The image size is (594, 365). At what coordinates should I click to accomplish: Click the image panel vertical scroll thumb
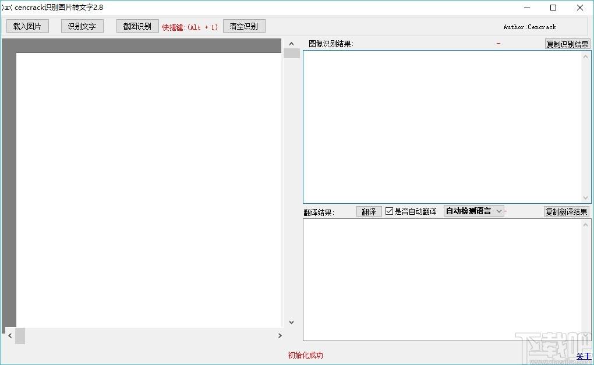tap(292, 54)
